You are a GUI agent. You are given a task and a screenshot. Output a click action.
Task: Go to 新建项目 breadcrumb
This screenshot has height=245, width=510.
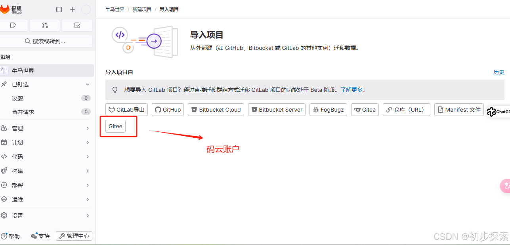click(x=142, y=9)
